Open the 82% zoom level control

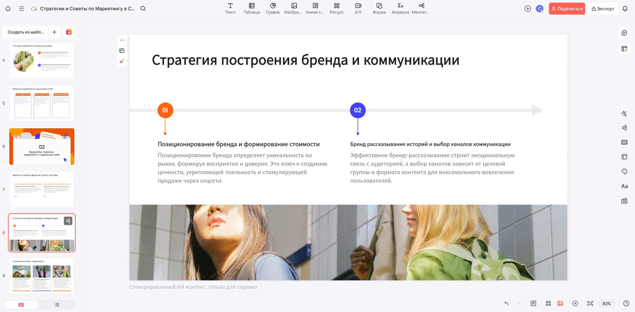607,303
